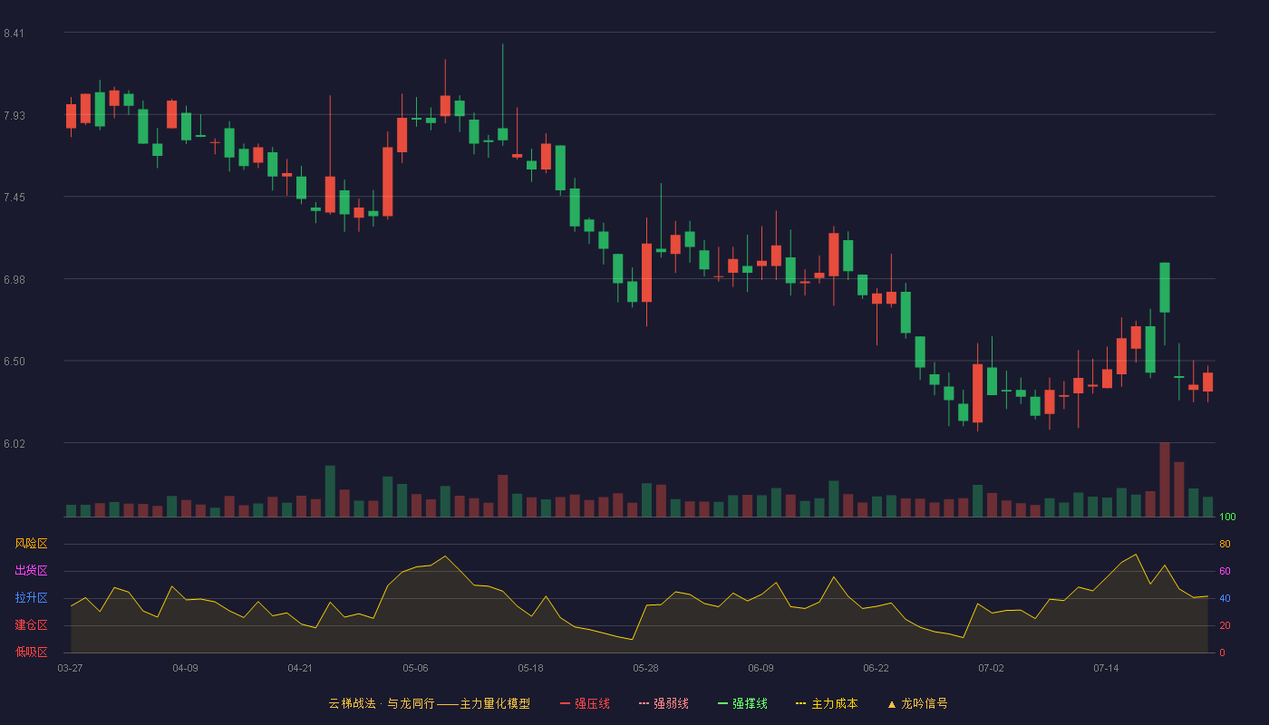Click the 03-27 date label
Screen dimensions: 1269x725
(x=70, y=668)
